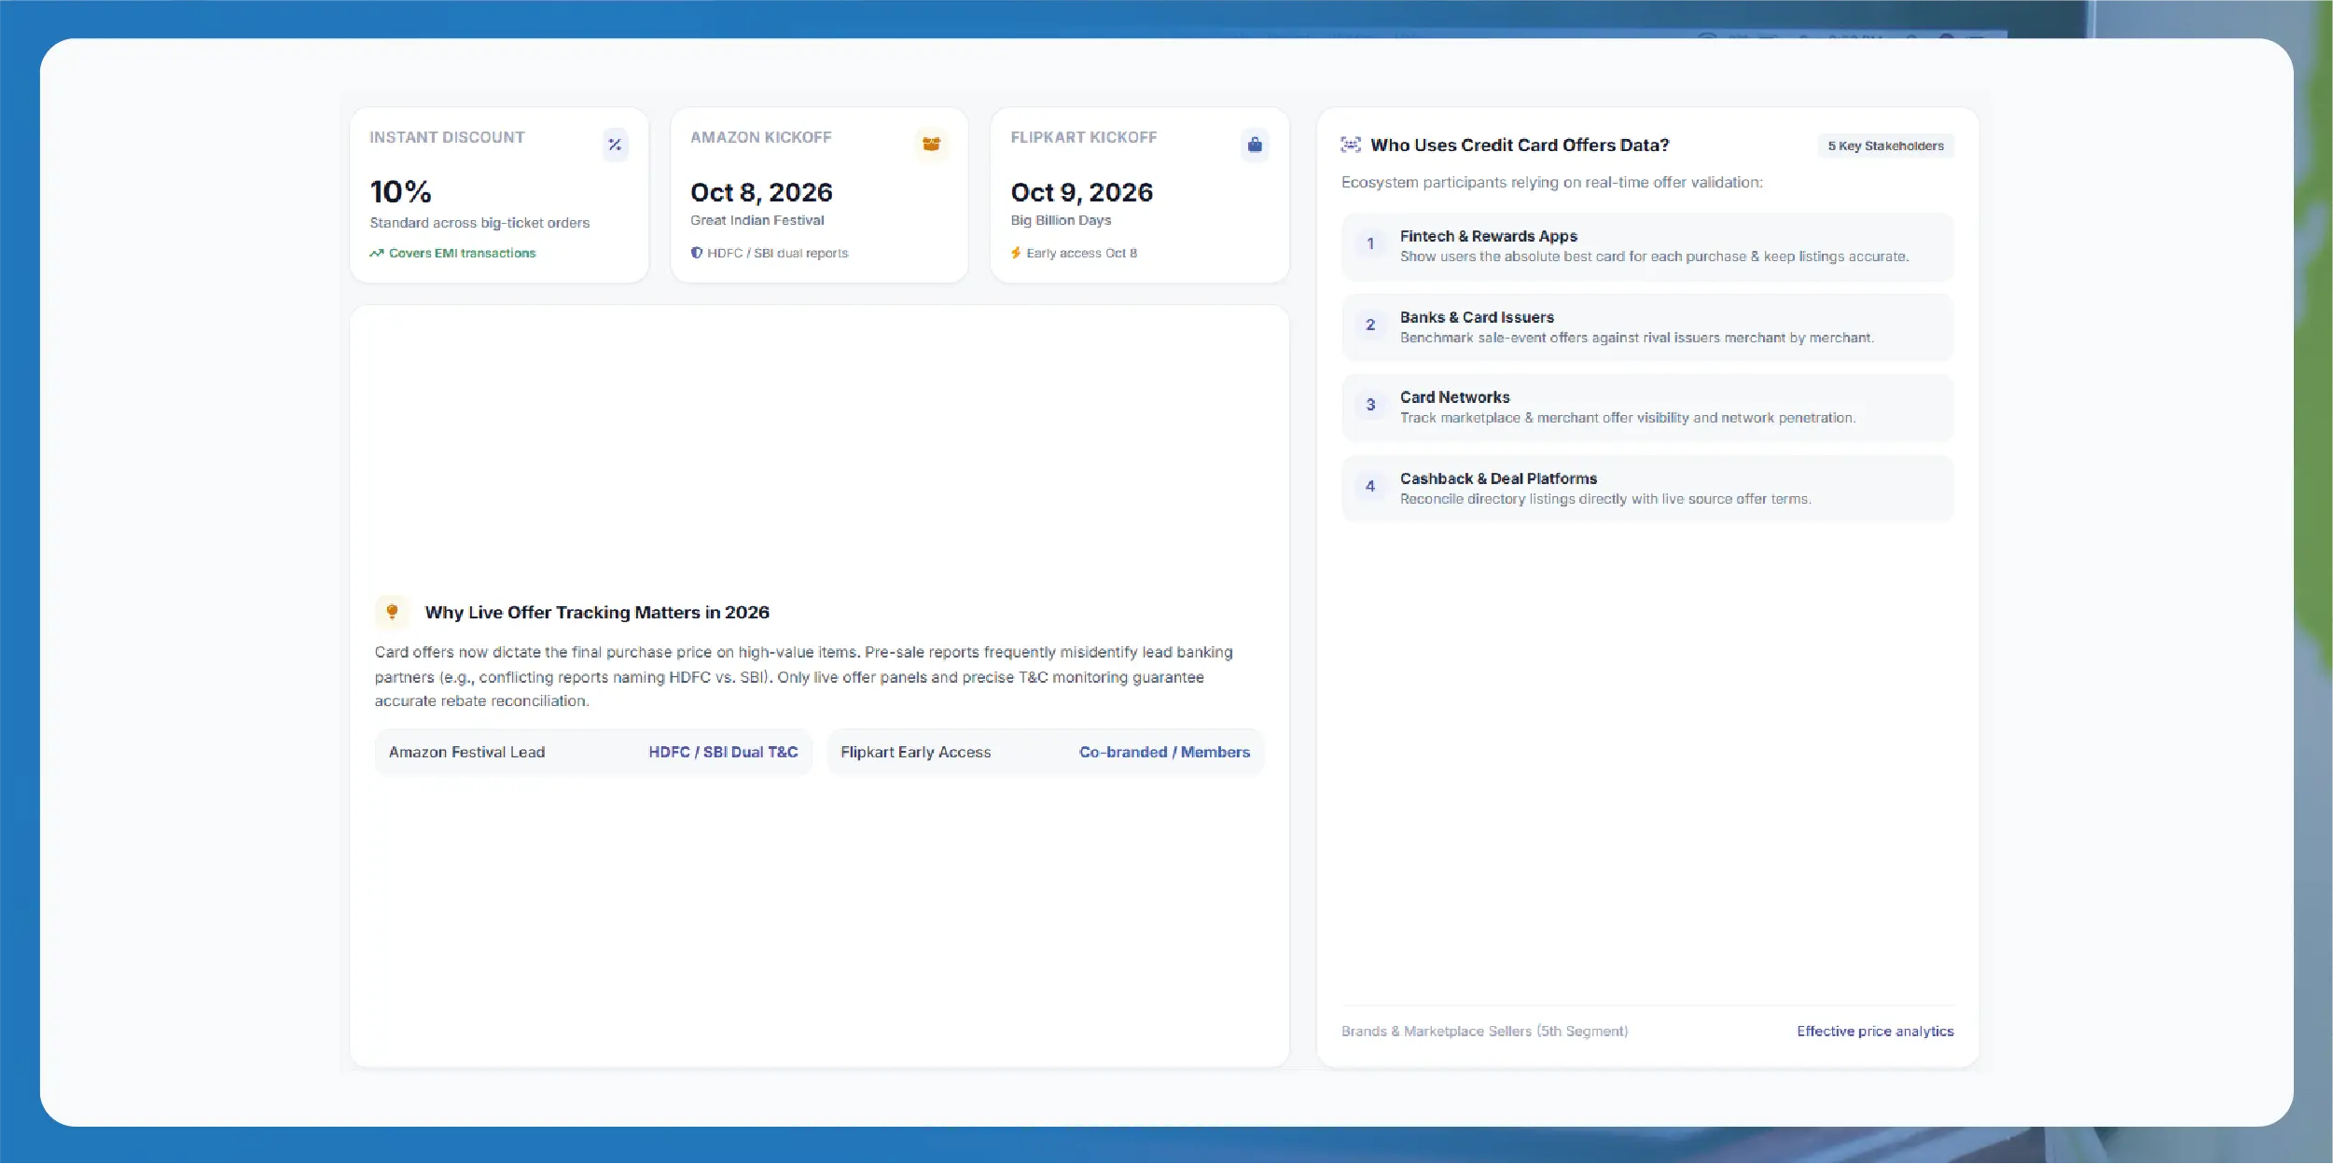Click number 3 badge for Card Networks
This screenshot has height=1164, width=2333.
[x=1370, y=405]
